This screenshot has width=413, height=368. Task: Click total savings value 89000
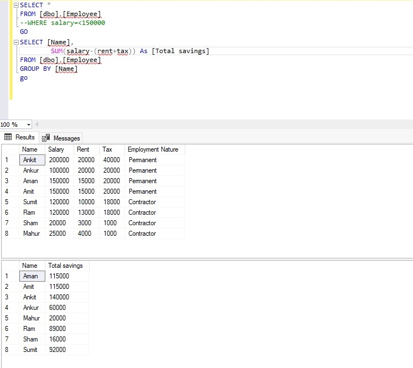coord(67,329)
